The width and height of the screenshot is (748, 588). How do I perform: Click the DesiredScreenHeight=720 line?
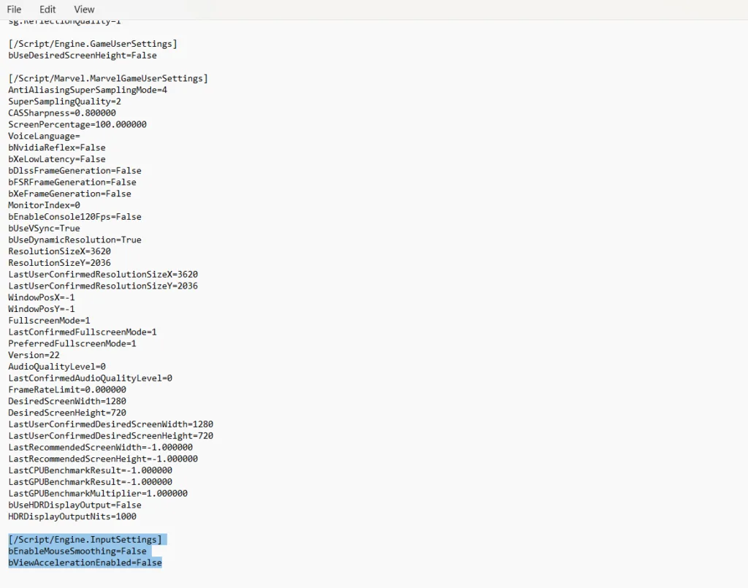coord(67,413)
